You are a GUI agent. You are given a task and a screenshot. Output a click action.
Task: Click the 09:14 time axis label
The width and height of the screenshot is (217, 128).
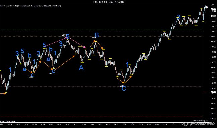click(67, 124)
